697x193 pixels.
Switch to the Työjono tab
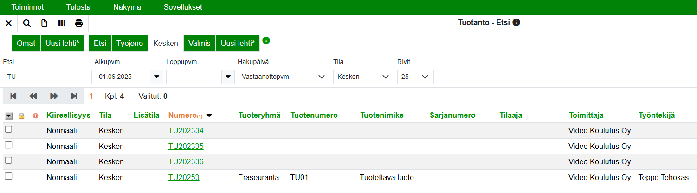(129, 43)
